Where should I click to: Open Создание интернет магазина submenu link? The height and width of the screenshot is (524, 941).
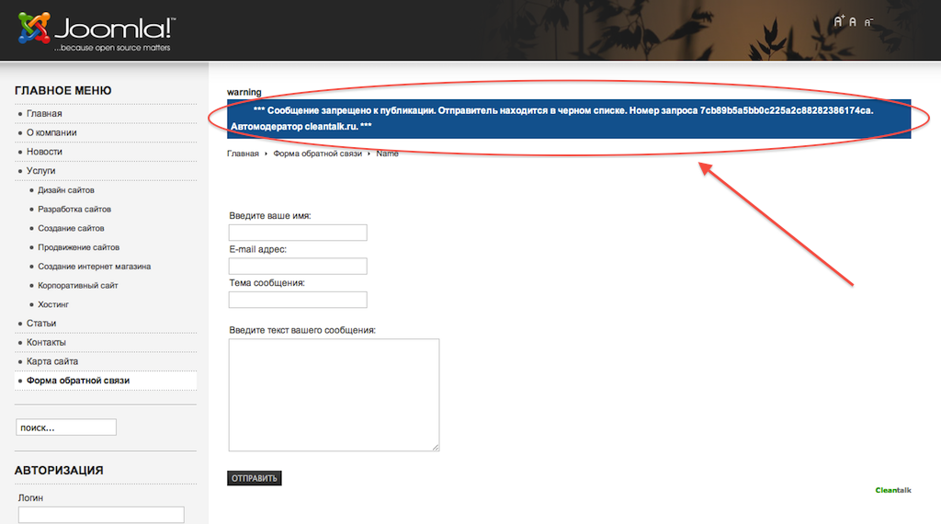pos(95,267)
